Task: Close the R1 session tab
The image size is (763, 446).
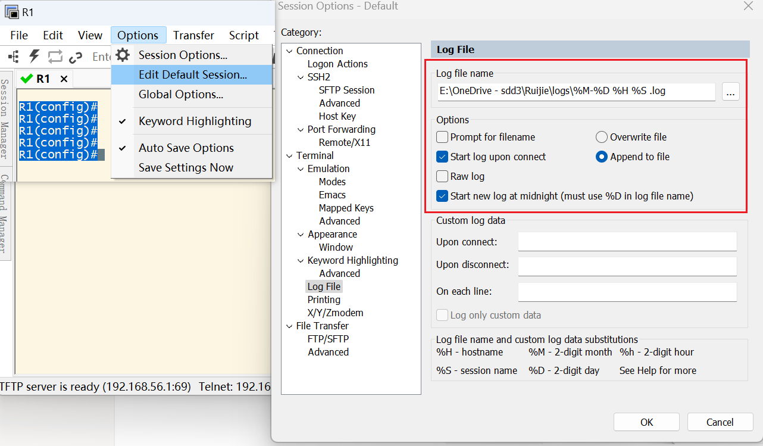Action: 64,79
